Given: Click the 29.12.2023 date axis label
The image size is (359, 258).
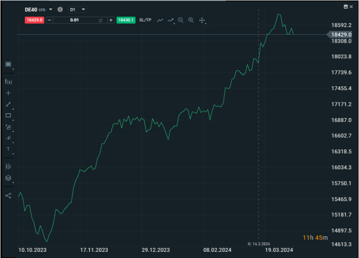Looking at the screenshot, I should pos(155,250).
